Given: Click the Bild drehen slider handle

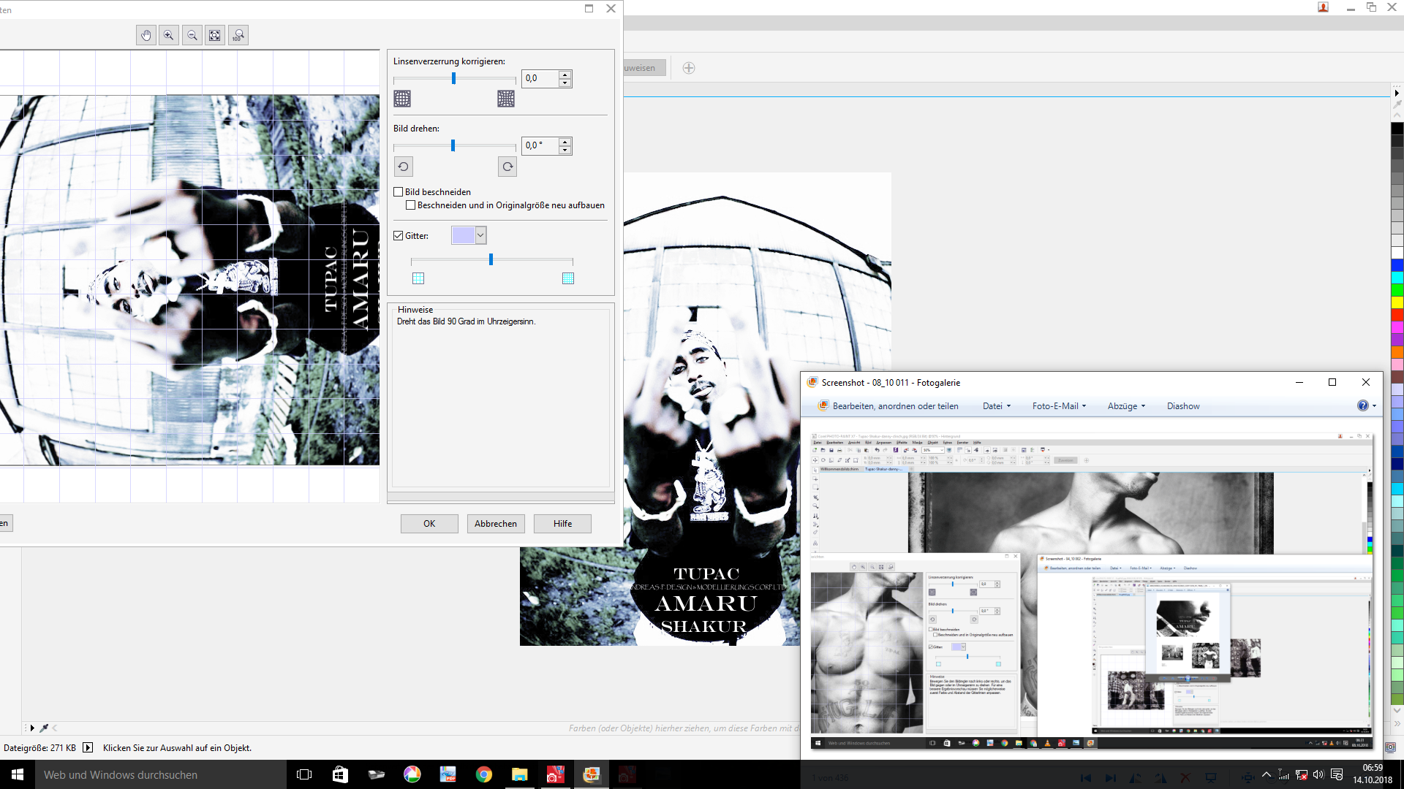Looking at the screenshot, I should tap(453, 146).
